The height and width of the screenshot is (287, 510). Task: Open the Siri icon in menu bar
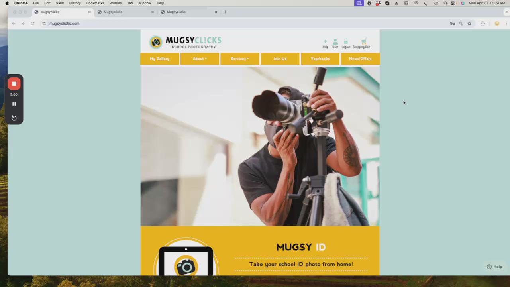click(463, 3)
